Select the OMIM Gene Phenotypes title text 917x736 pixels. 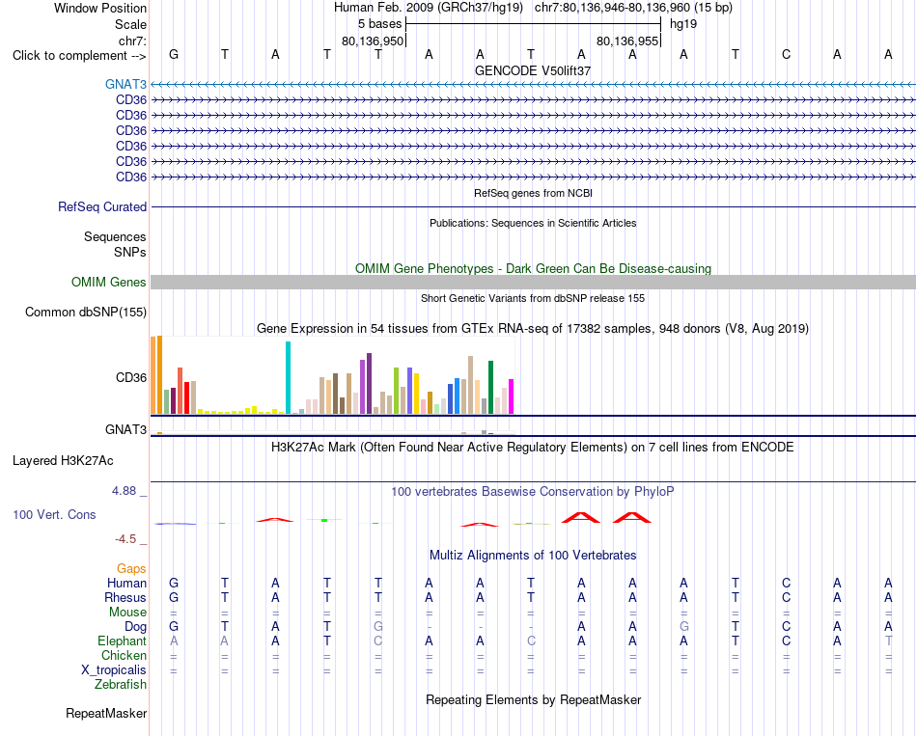tap(534, 268)
